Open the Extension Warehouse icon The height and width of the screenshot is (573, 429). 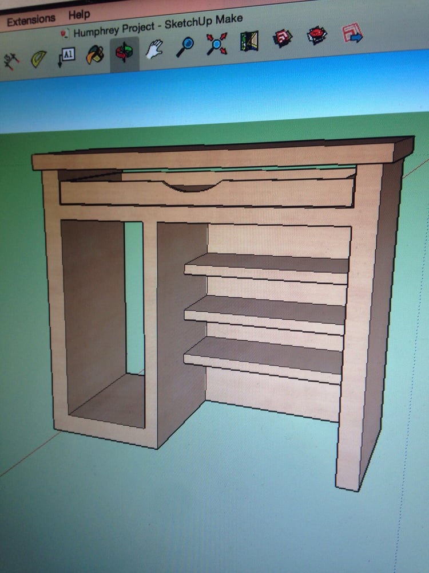(317, 35)
